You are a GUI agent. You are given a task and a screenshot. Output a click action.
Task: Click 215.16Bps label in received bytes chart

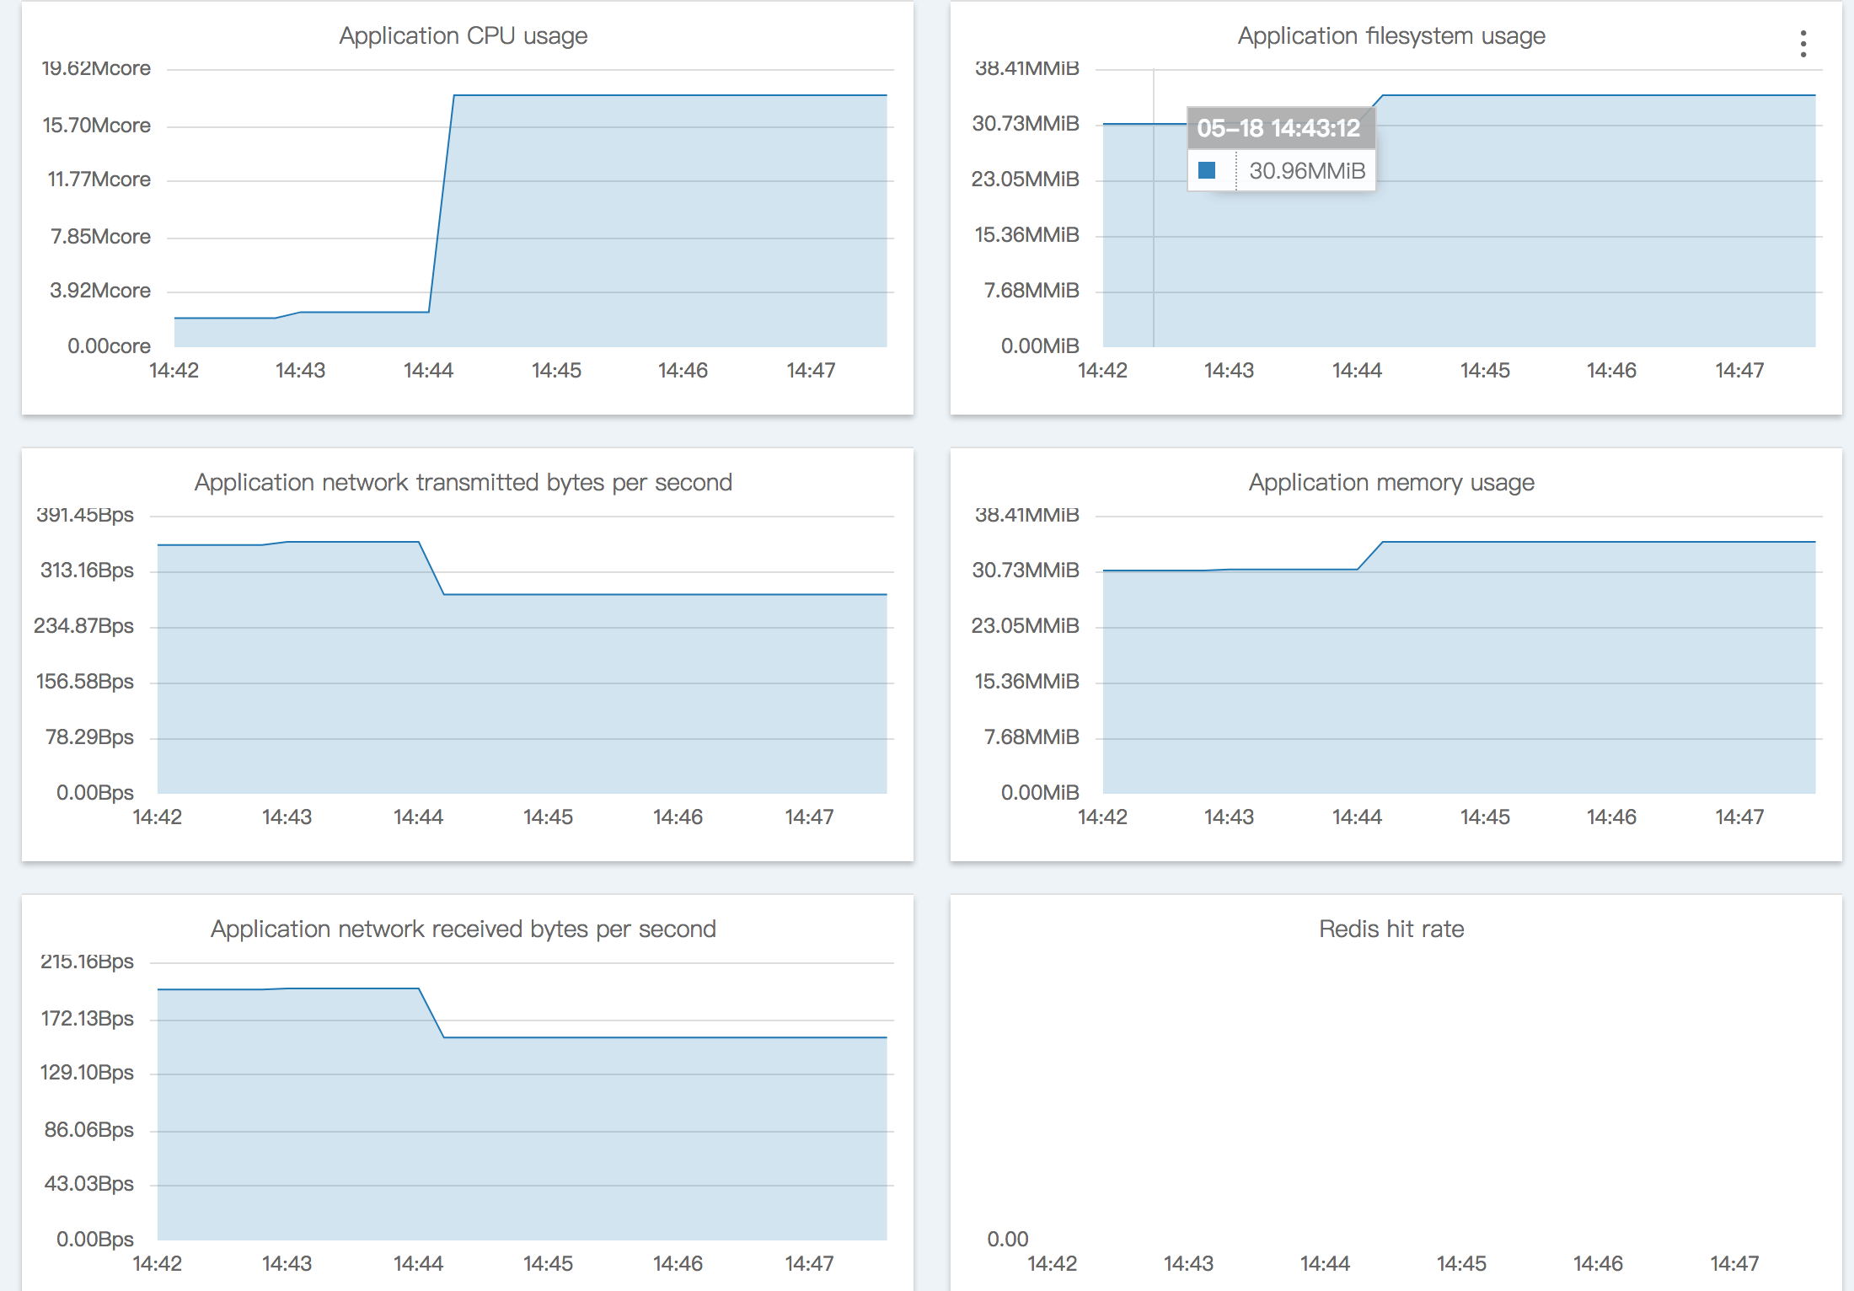(88, 962)
